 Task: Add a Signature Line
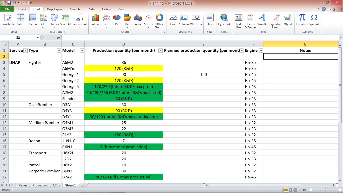pos(276,21)
